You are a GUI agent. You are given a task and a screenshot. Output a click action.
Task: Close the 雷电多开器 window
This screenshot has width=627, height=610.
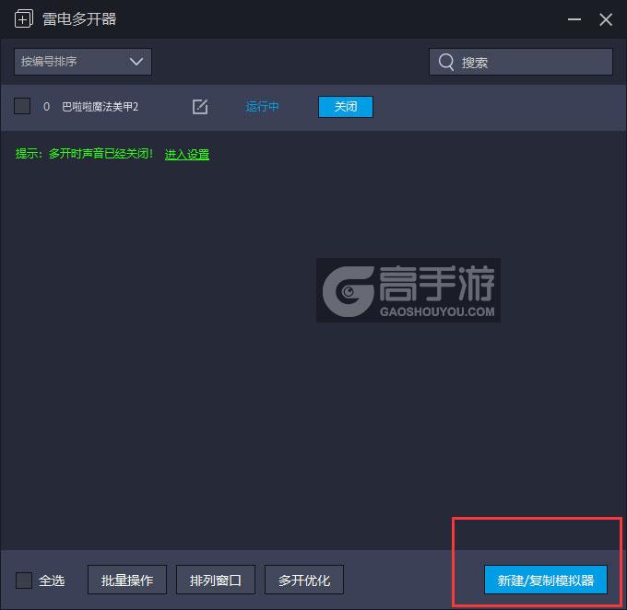click(x=606, y=19)
